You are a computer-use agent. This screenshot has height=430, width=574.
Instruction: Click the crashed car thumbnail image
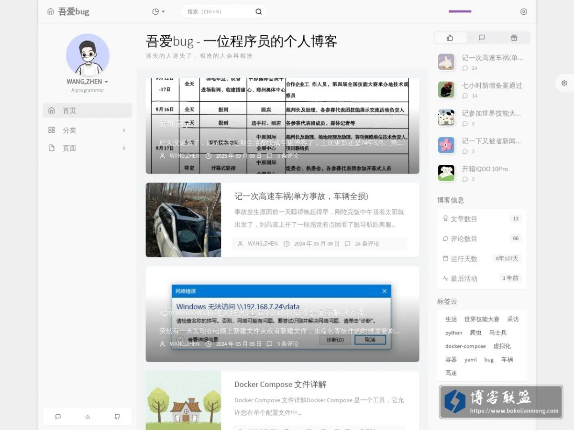point(183,220)
